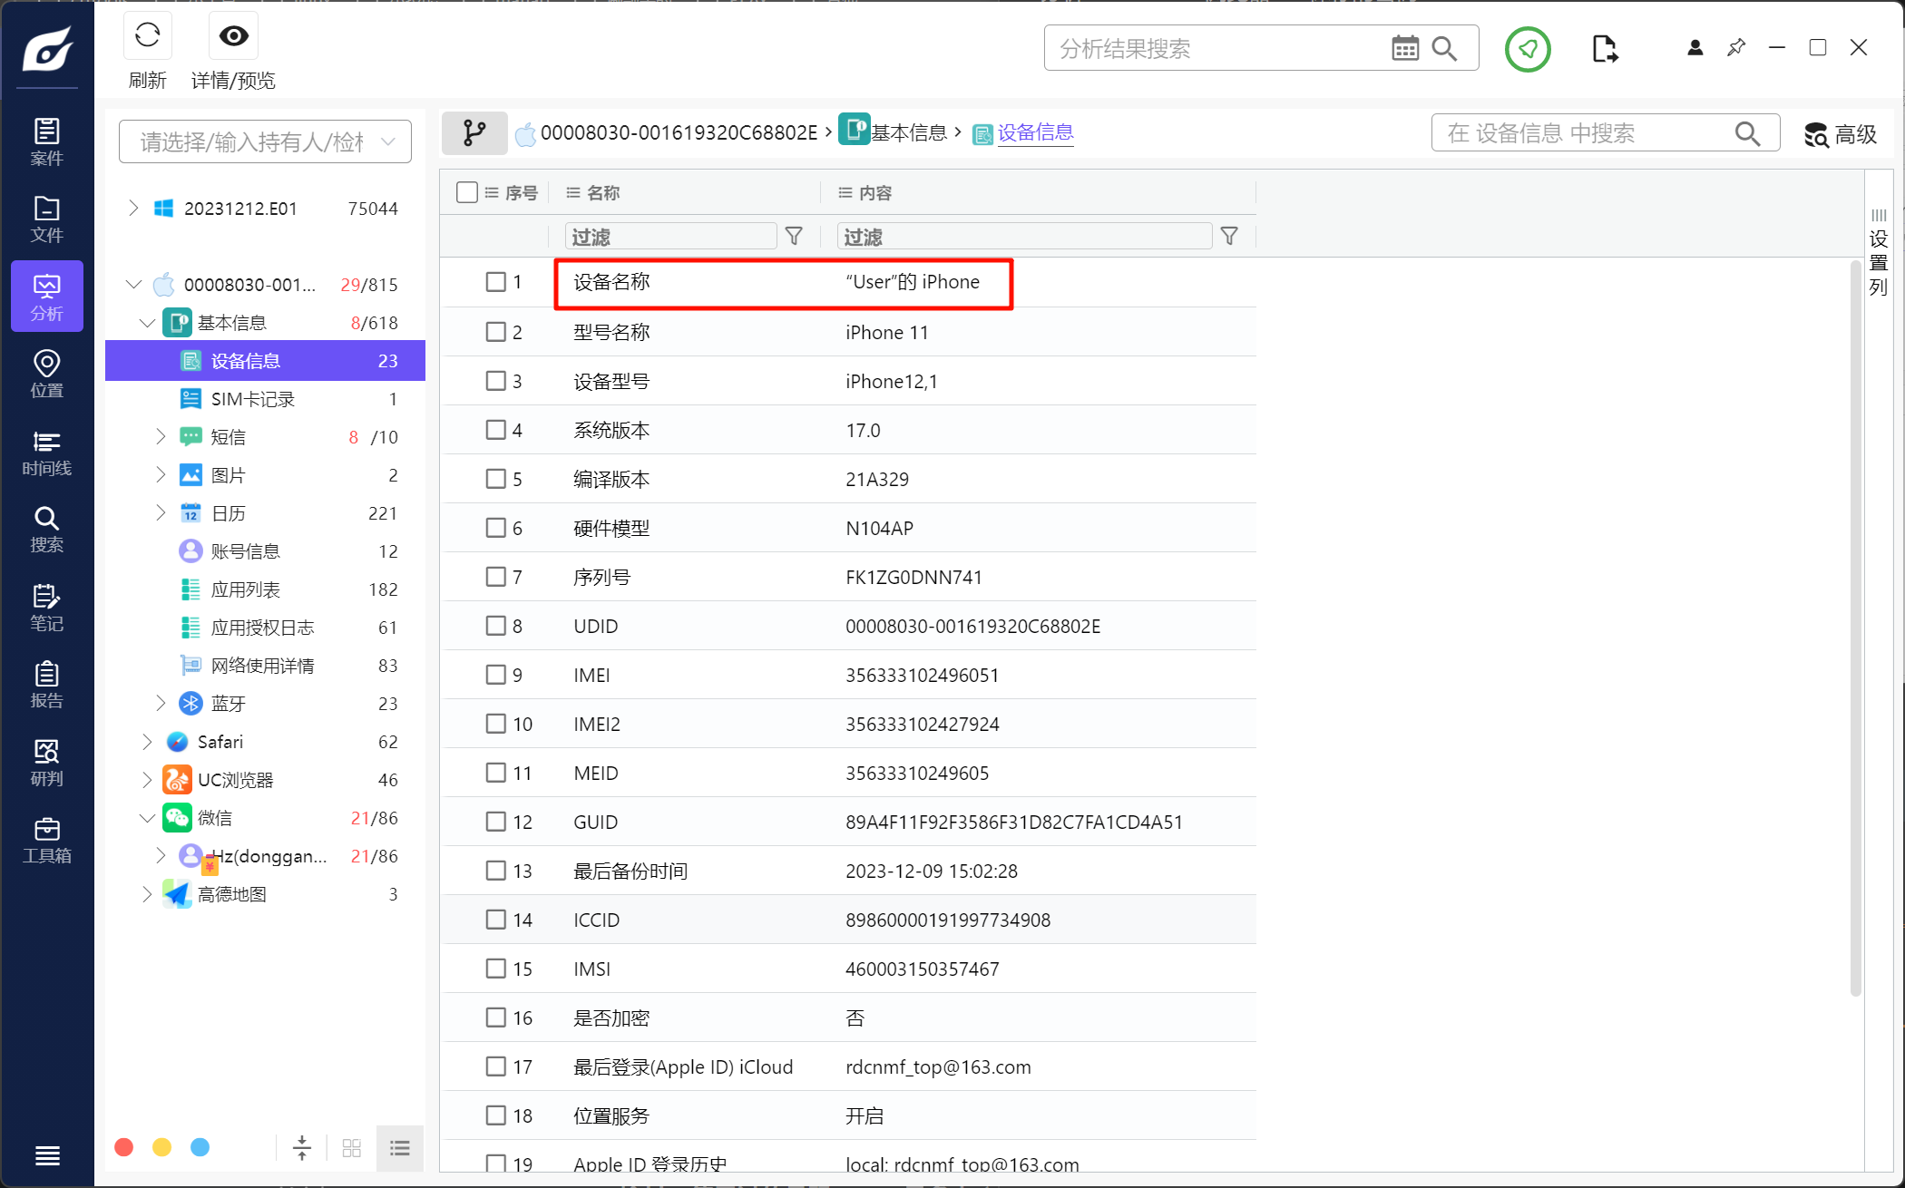1905x1188 pixels.
Task: Click the green shield icon
Action: pos(1528,49)
